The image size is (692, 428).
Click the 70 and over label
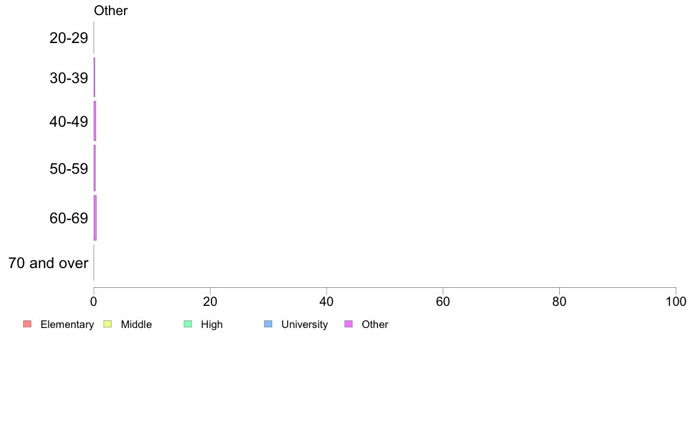pyautogui.click(x=48, y=263)
